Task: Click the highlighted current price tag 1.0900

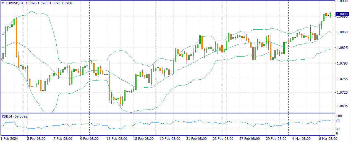Action: tap(342, 14)
